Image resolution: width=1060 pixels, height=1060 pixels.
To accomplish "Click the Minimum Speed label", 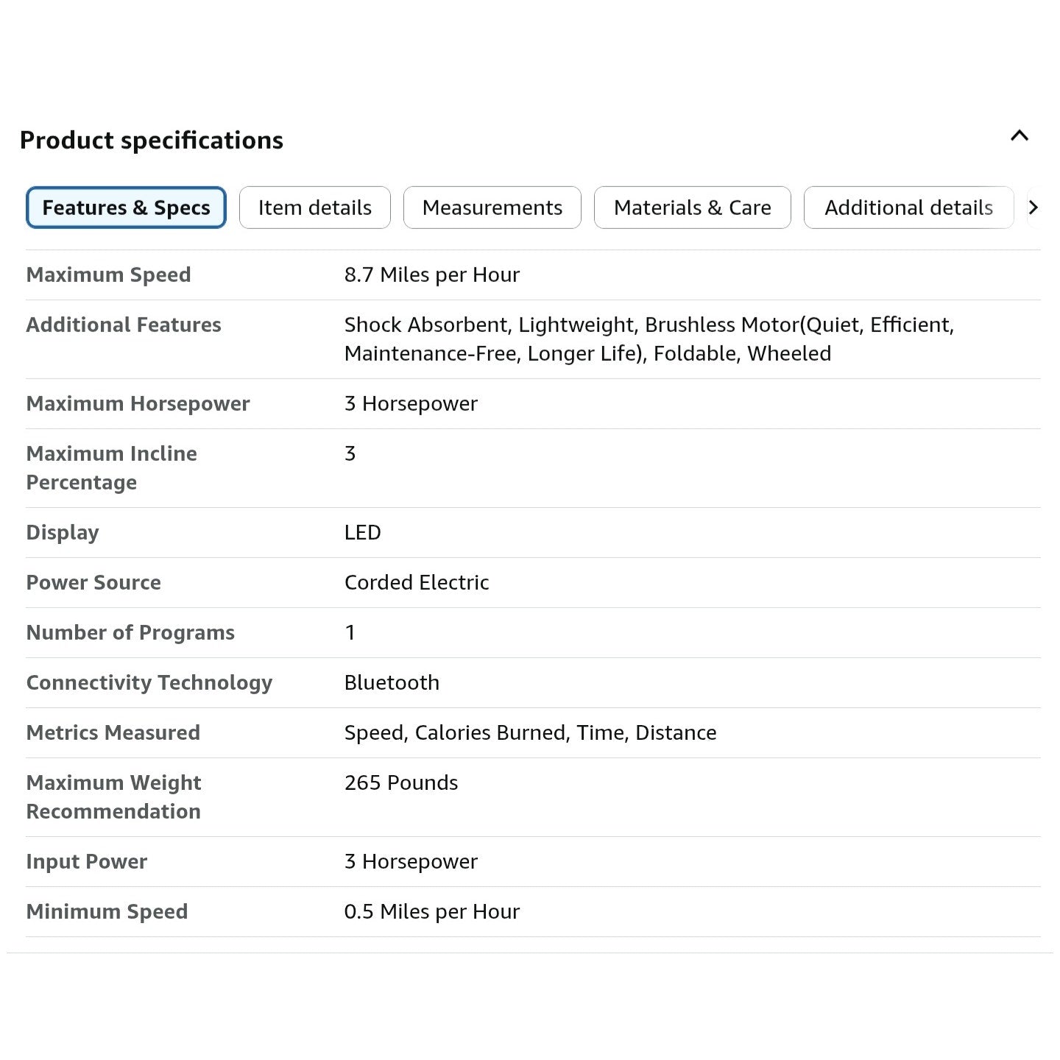I will 107,911.
